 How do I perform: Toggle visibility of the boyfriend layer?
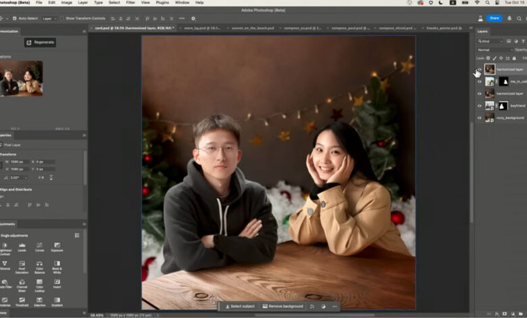pyautogui.click(x=480, y=106)
